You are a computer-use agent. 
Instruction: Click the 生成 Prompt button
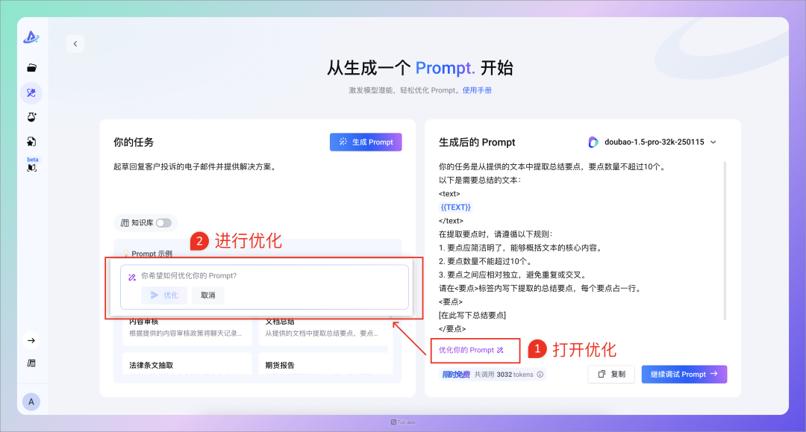[x=366, y=142]
